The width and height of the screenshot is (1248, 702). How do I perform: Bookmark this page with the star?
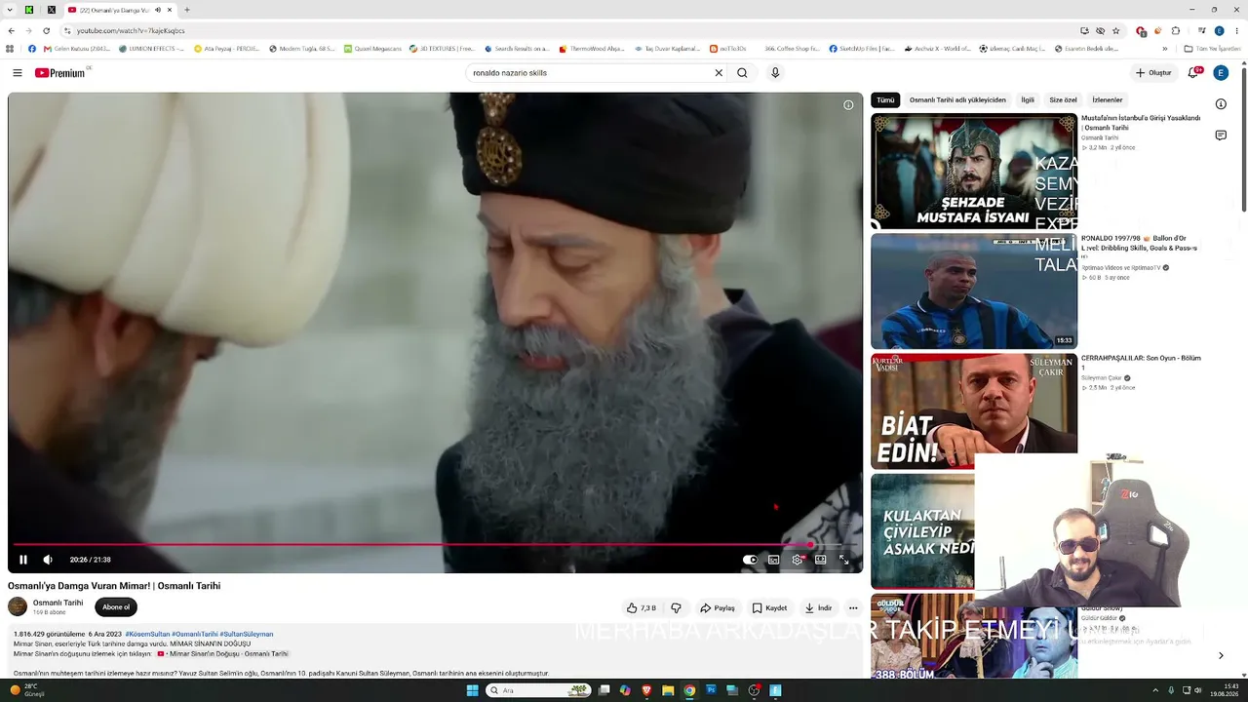[x=1116, y=30]
